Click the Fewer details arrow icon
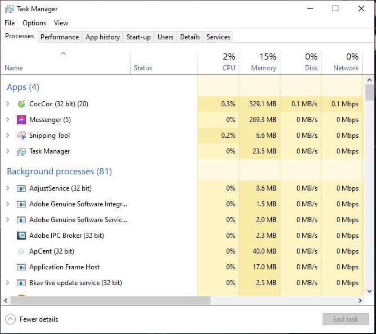This screenshot has height=334, width=376. click(10, 319)
